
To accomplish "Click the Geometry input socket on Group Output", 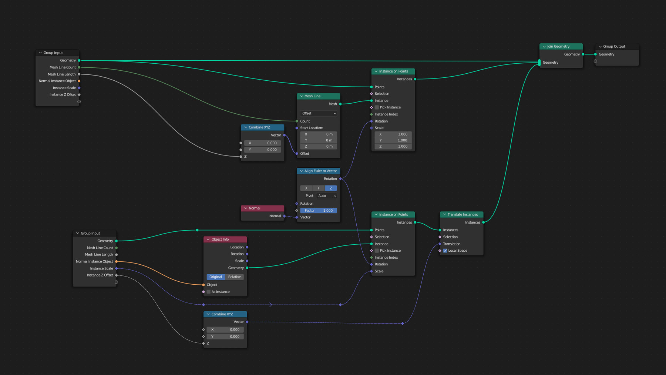I will coord(595,54).
